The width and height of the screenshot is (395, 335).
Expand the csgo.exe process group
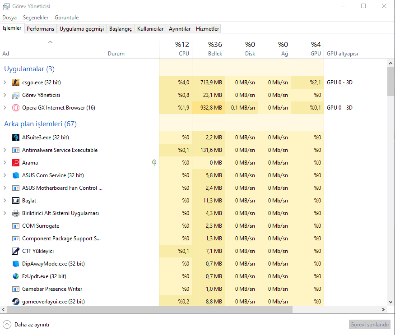tap(5, 83)
